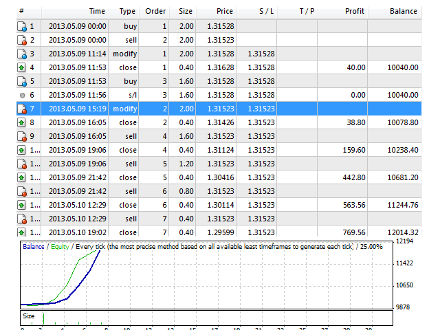Click the green close arrow icon in row 4
This screenshot has height=330, width=440.
coord(21,67)
